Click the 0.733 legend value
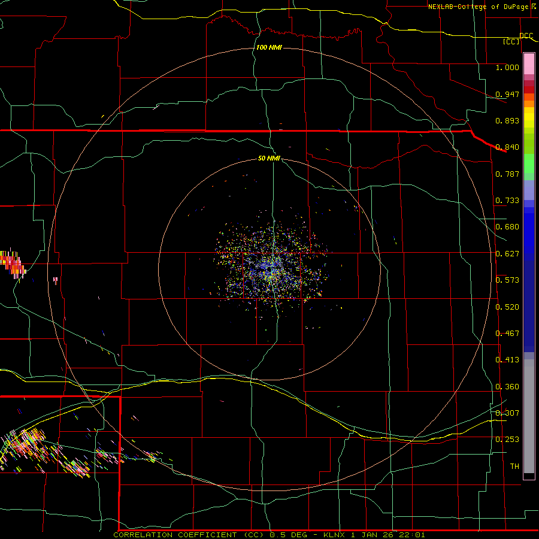The width and height of the screenshot is (539, 539). click(x=507, y=201)
